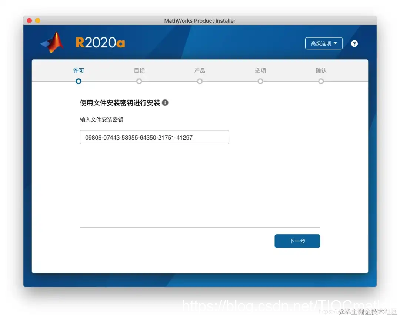Click the 输入文件安装密钥 label
400x318 pixels.
point(101,119)
